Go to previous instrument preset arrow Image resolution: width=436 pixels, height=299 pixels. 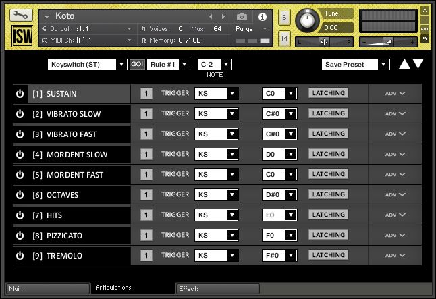pyautogui.click(x=211, y=17)
